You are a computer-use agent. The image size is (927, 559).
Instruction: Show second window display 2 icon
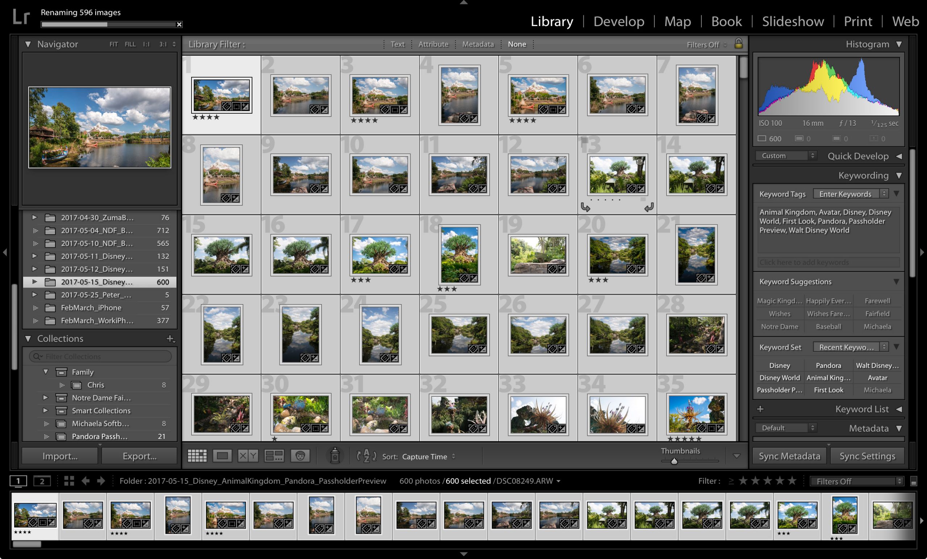(42, 481)
